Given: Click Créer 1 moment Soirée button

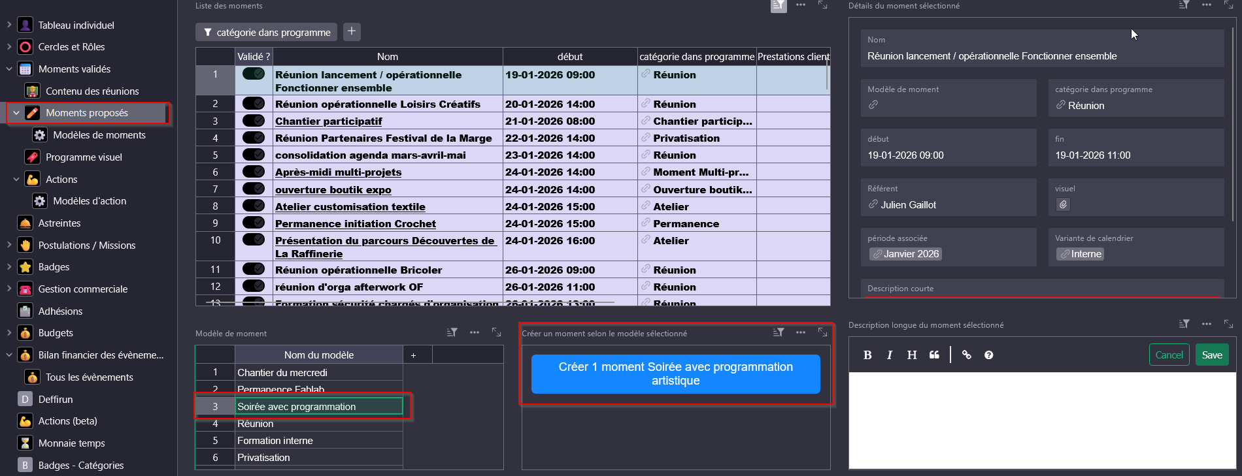Looking at the screenshot, I should [x=675, y=373].
